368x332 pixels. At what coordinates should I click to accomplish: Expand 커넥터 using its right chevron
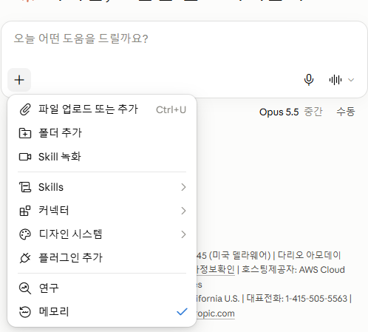[x=183, y=211]
